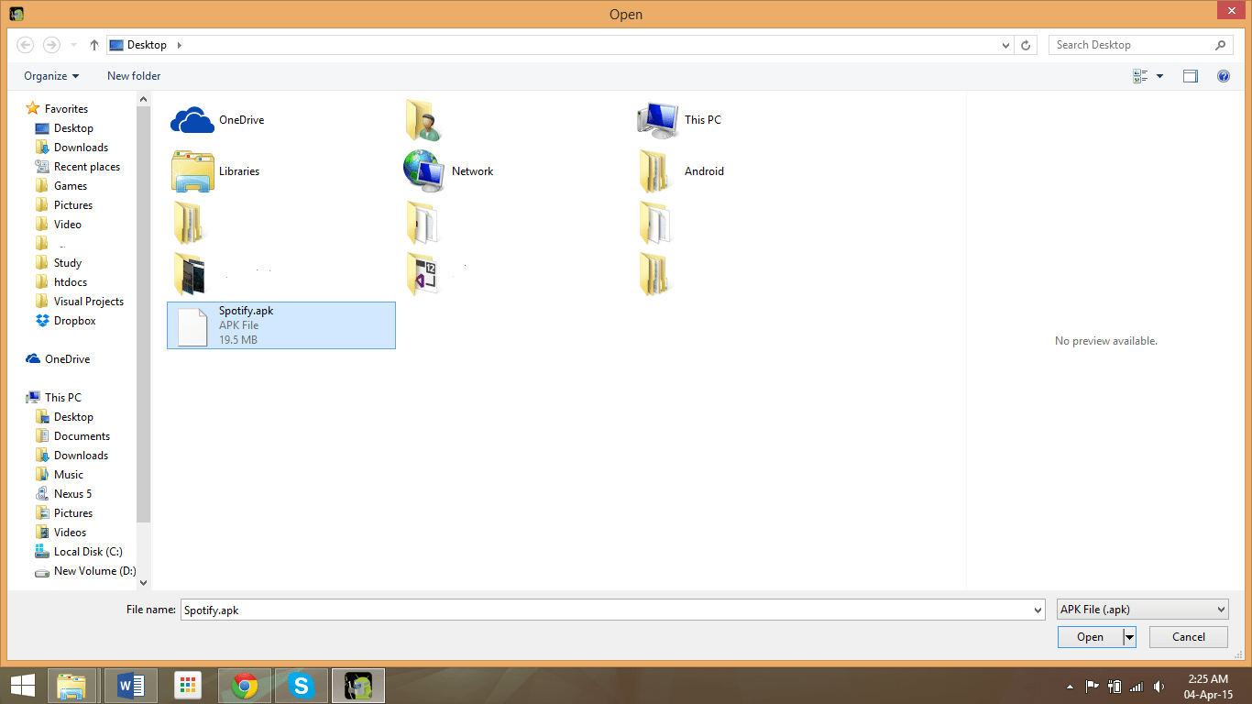Screen dimensions: 1252x704
Task: Click the Up one level arrow
Action: click(94, 45)
